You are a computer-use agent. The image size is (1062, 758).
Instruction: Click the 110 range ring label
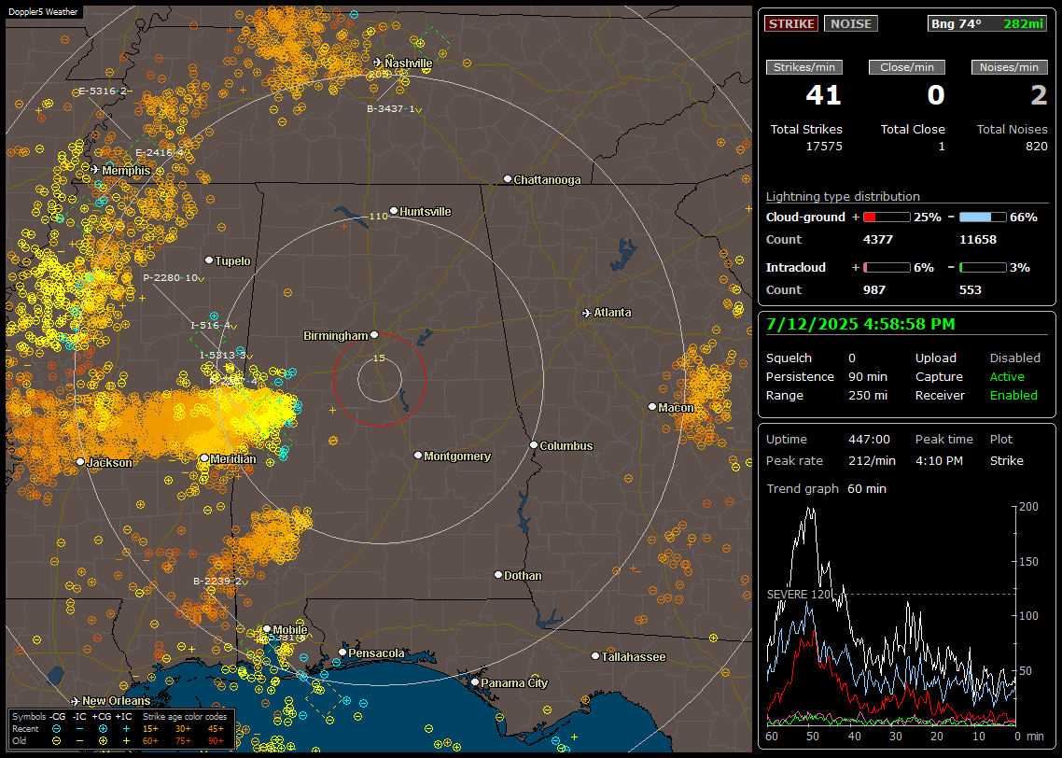tap(379, 216)
